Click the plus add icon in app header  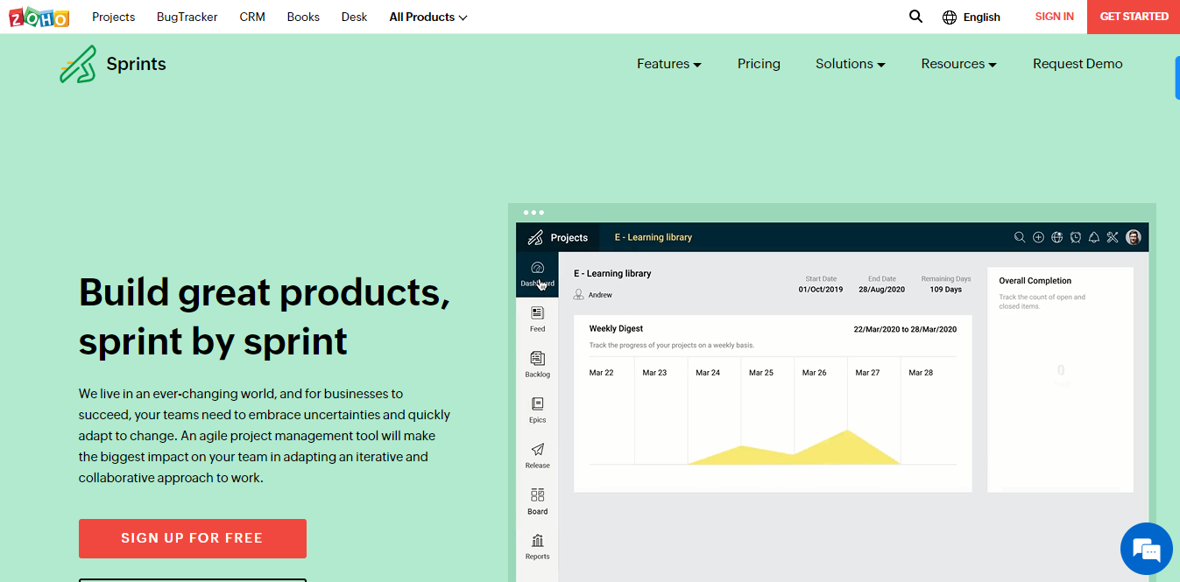pyautogui.click(x=1038, y=237)
